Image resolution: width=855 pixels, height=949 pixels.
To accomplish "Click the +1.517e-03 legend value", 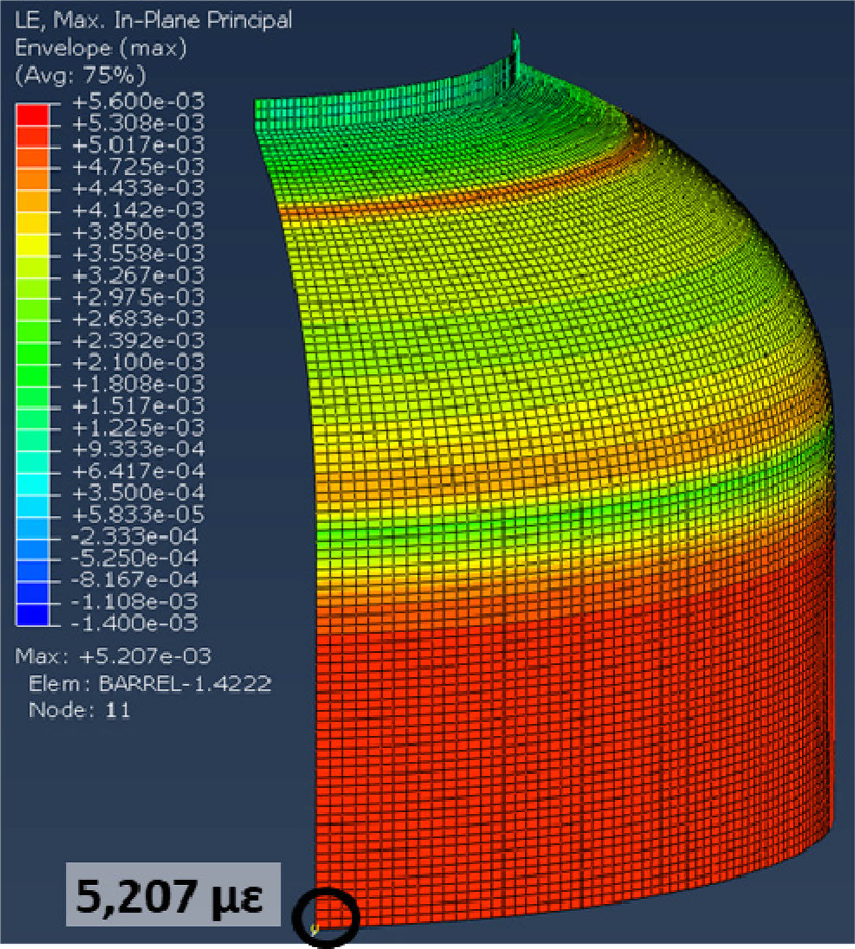I will click(138, 406).
